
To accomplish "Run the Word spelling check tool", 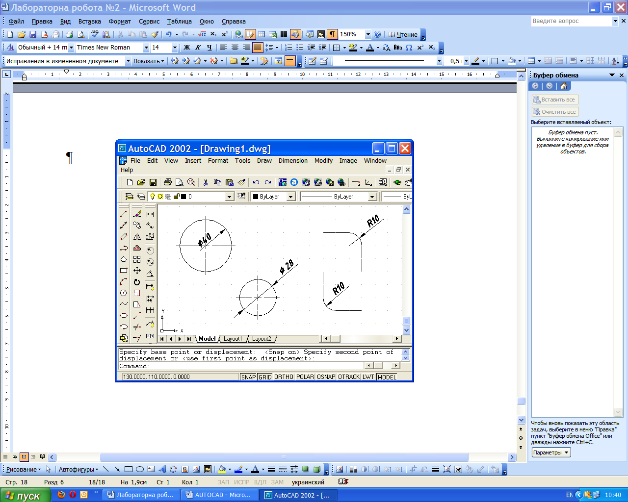I will click(95, 34).
